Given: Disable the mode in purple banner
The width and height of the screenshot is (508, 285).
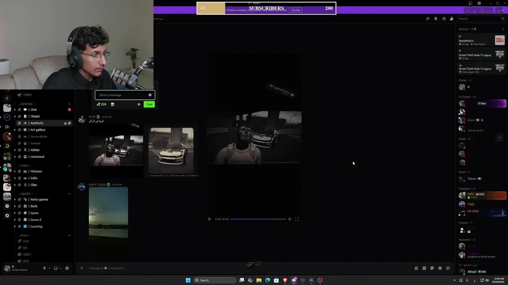Looking at the screenshot, I should coord(296,10).
